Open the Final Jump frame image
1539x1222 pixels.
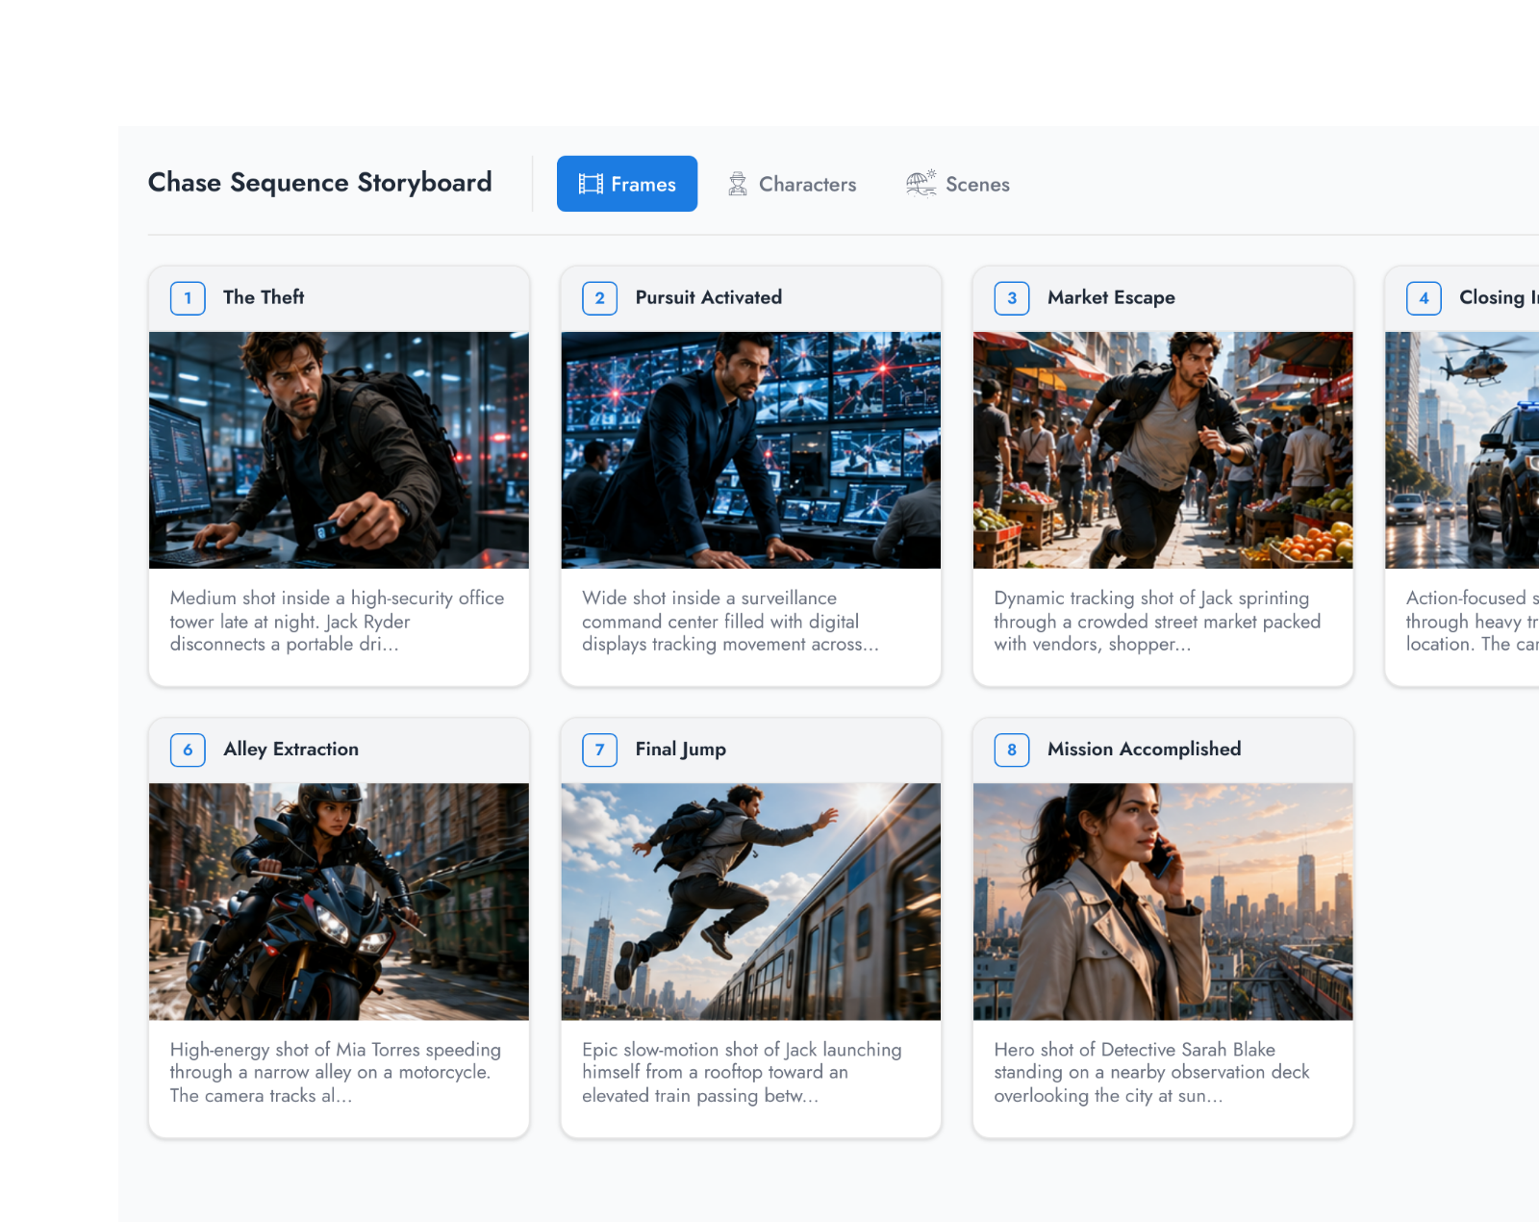(x=751, y=902)
